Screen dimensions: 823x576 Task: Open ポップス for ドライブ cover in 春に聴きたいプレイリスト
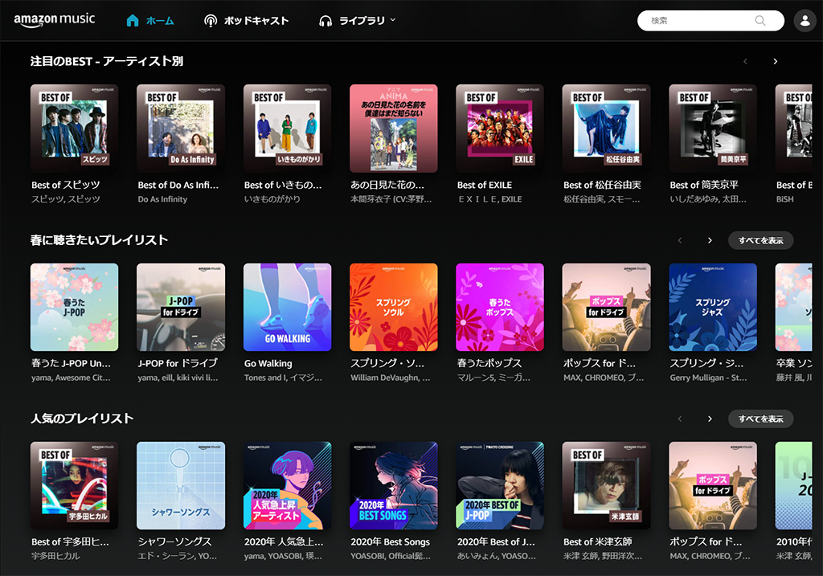pyautogui.click(x=606, y=307)
